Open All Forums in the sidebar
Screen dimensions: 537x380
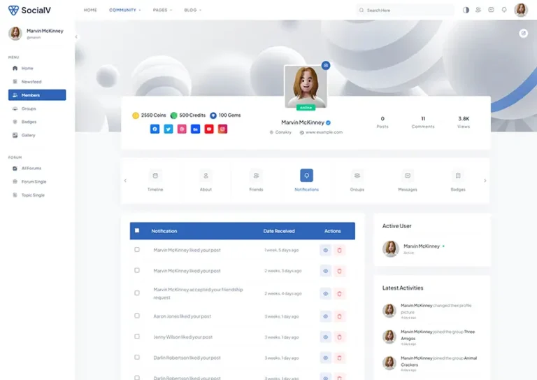(37, 168)
